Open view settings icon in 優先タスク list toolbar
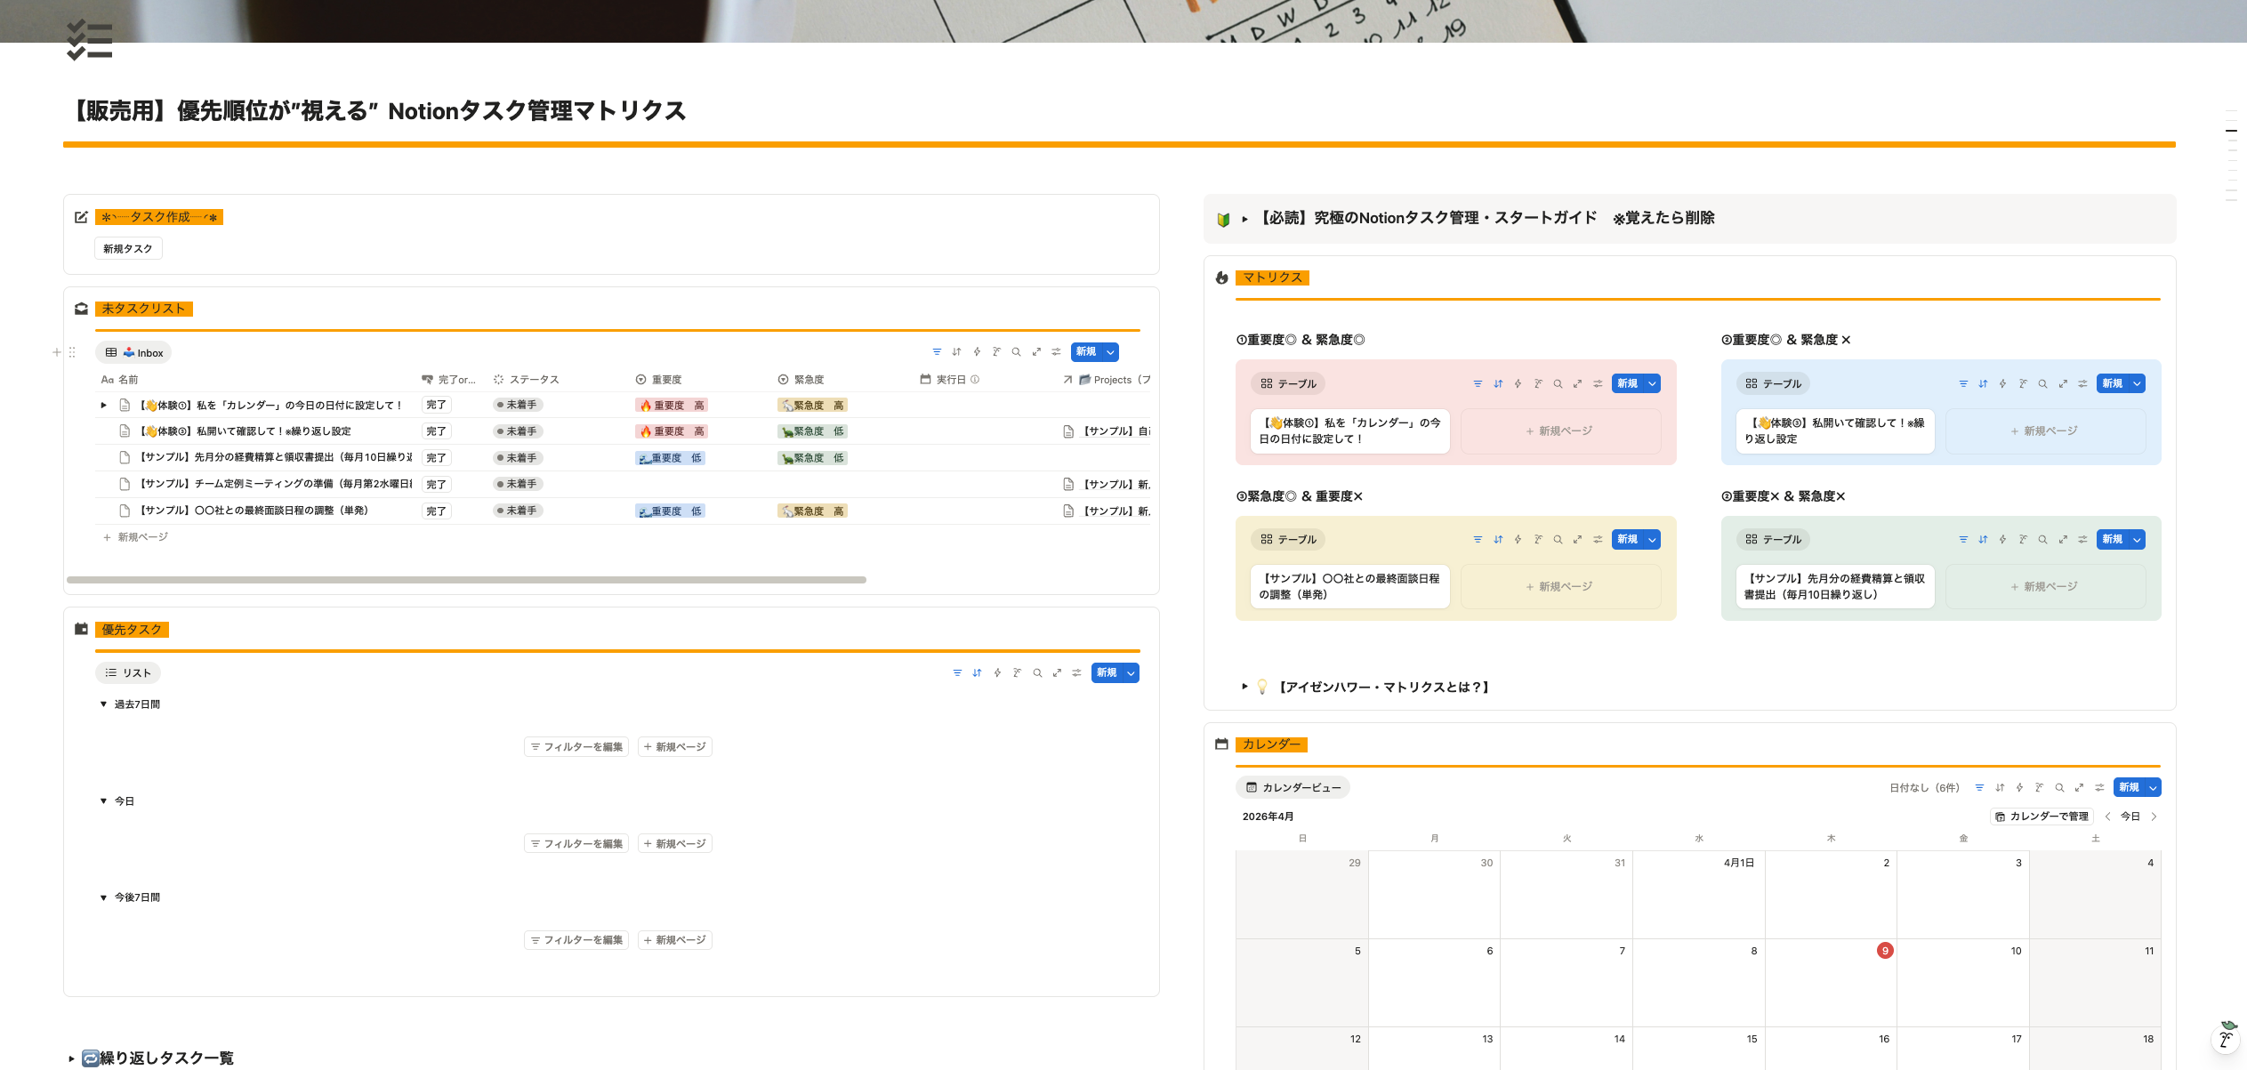Viewport: 2247px width, 1070px height. [1076, 673]
